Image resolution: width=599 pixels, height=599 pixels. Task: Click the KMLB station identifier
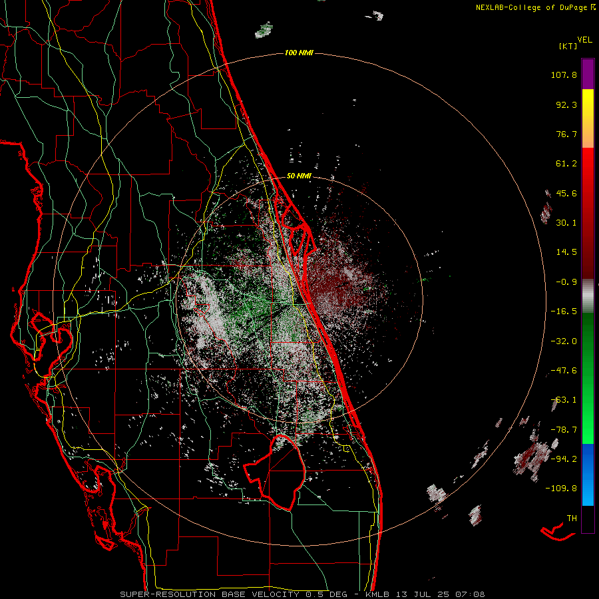(x=377, y=594)
